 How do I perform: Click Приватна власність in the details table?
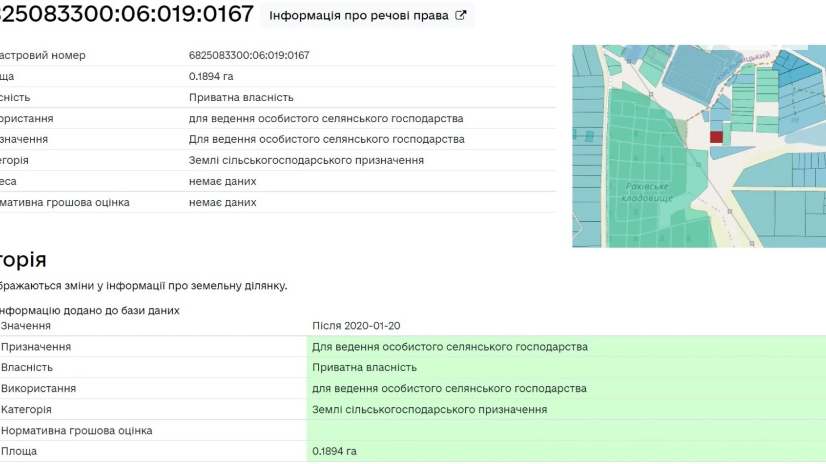pyautogui.click(x=241, y=97)
